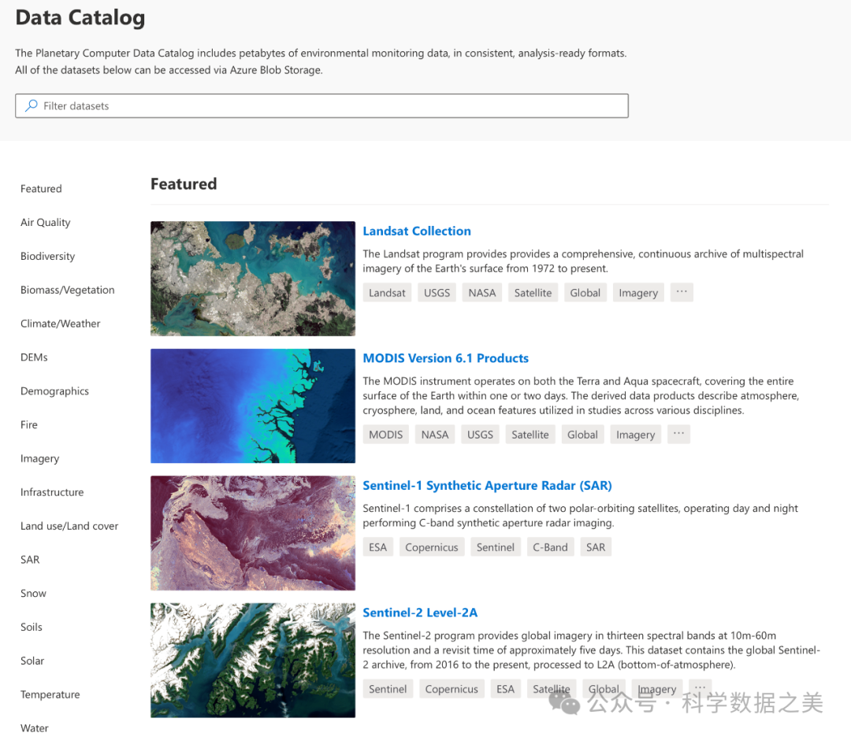
Task: Open MODIS Version 6.1 Products link
Action: tap(445, 358)
